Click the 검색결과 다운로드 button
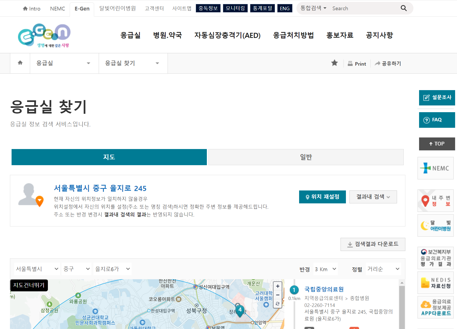457x329 pixels. (373, 244)
